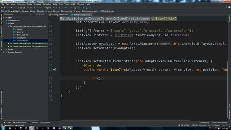Click the Project panel settings gear icon
This screenshot has width=231, height=130.
43,14
